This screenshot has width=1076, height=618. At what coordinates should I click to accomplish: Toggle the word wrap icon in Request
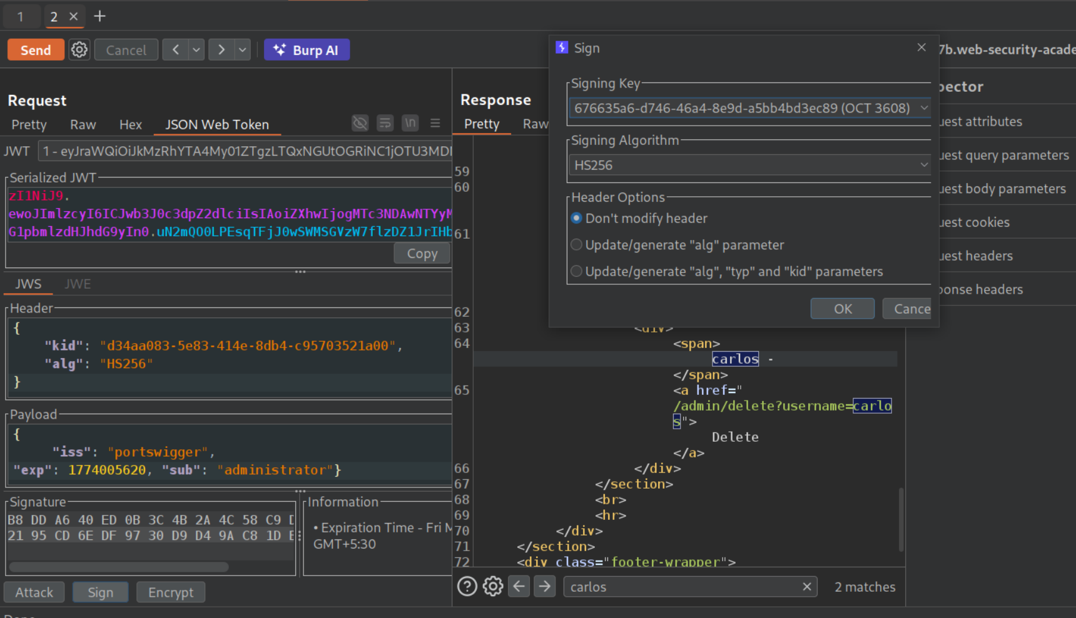pos(385,123)
